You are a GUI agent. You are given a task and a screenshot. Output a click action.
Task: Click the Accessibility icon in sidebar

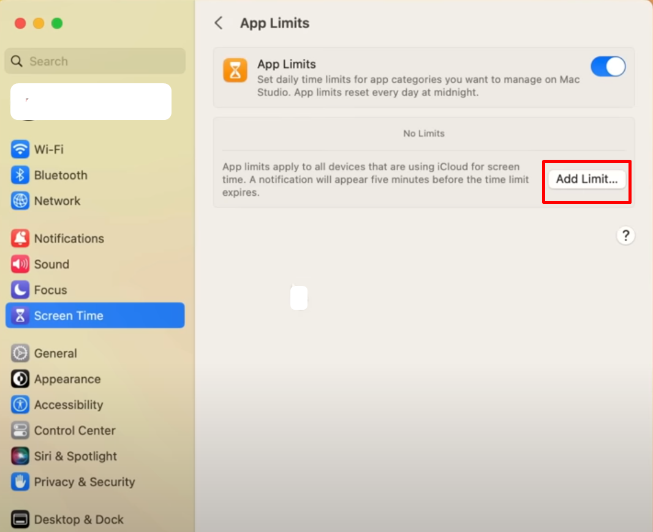[20, 405]
